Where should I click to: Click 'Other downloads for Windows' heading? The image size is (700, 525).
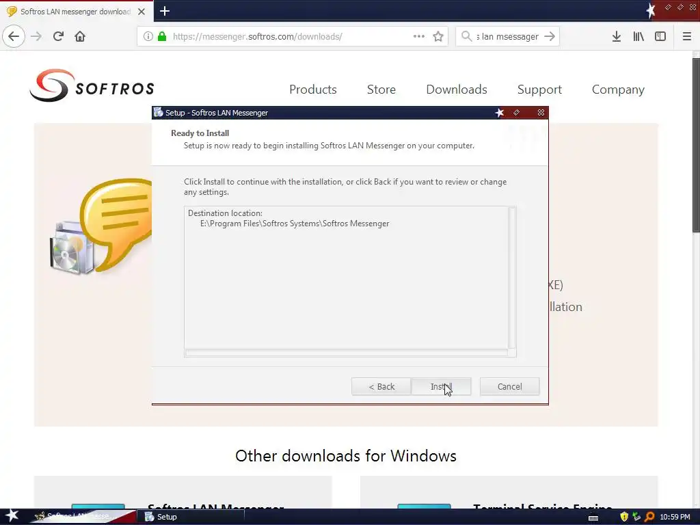[x=346, y=456]
